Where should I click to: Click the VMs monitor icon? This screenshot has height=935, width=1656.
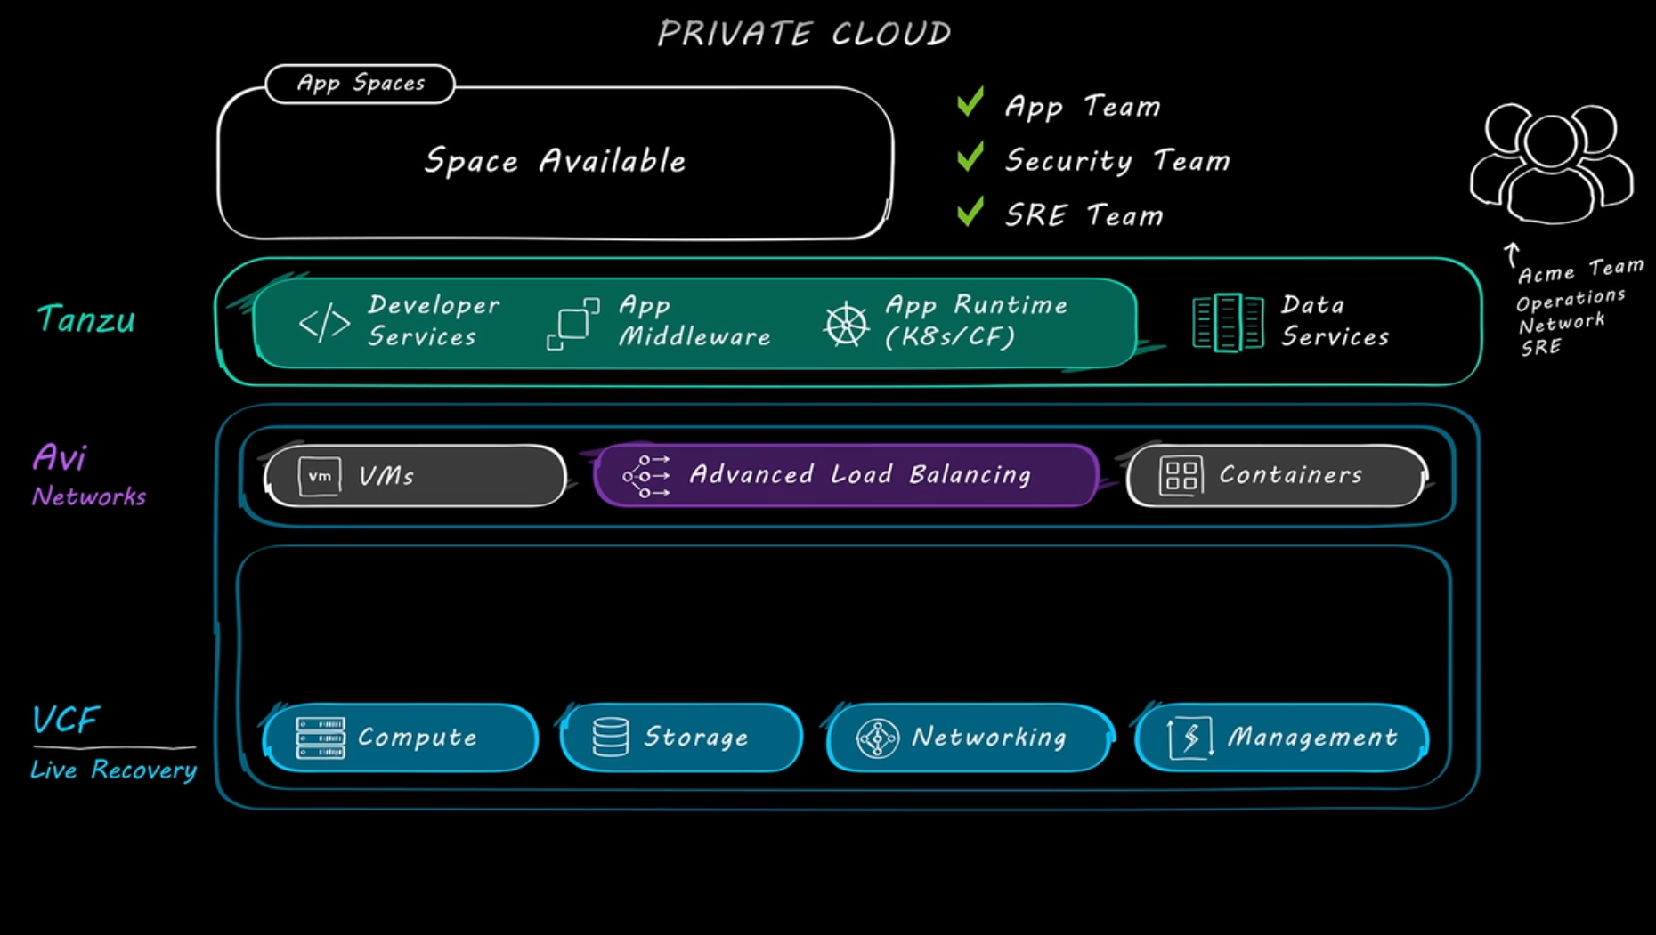319,476
